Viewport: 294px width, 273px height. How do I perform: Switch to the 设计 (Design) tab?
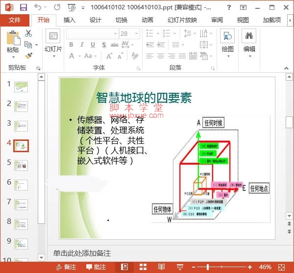point(96,20)
